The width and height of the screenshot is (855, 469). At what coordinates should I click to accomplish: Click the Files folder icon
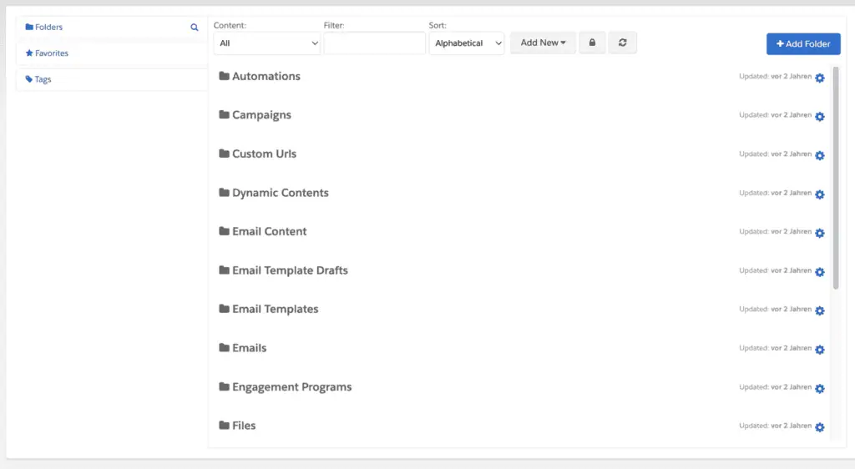pos(224,425)
